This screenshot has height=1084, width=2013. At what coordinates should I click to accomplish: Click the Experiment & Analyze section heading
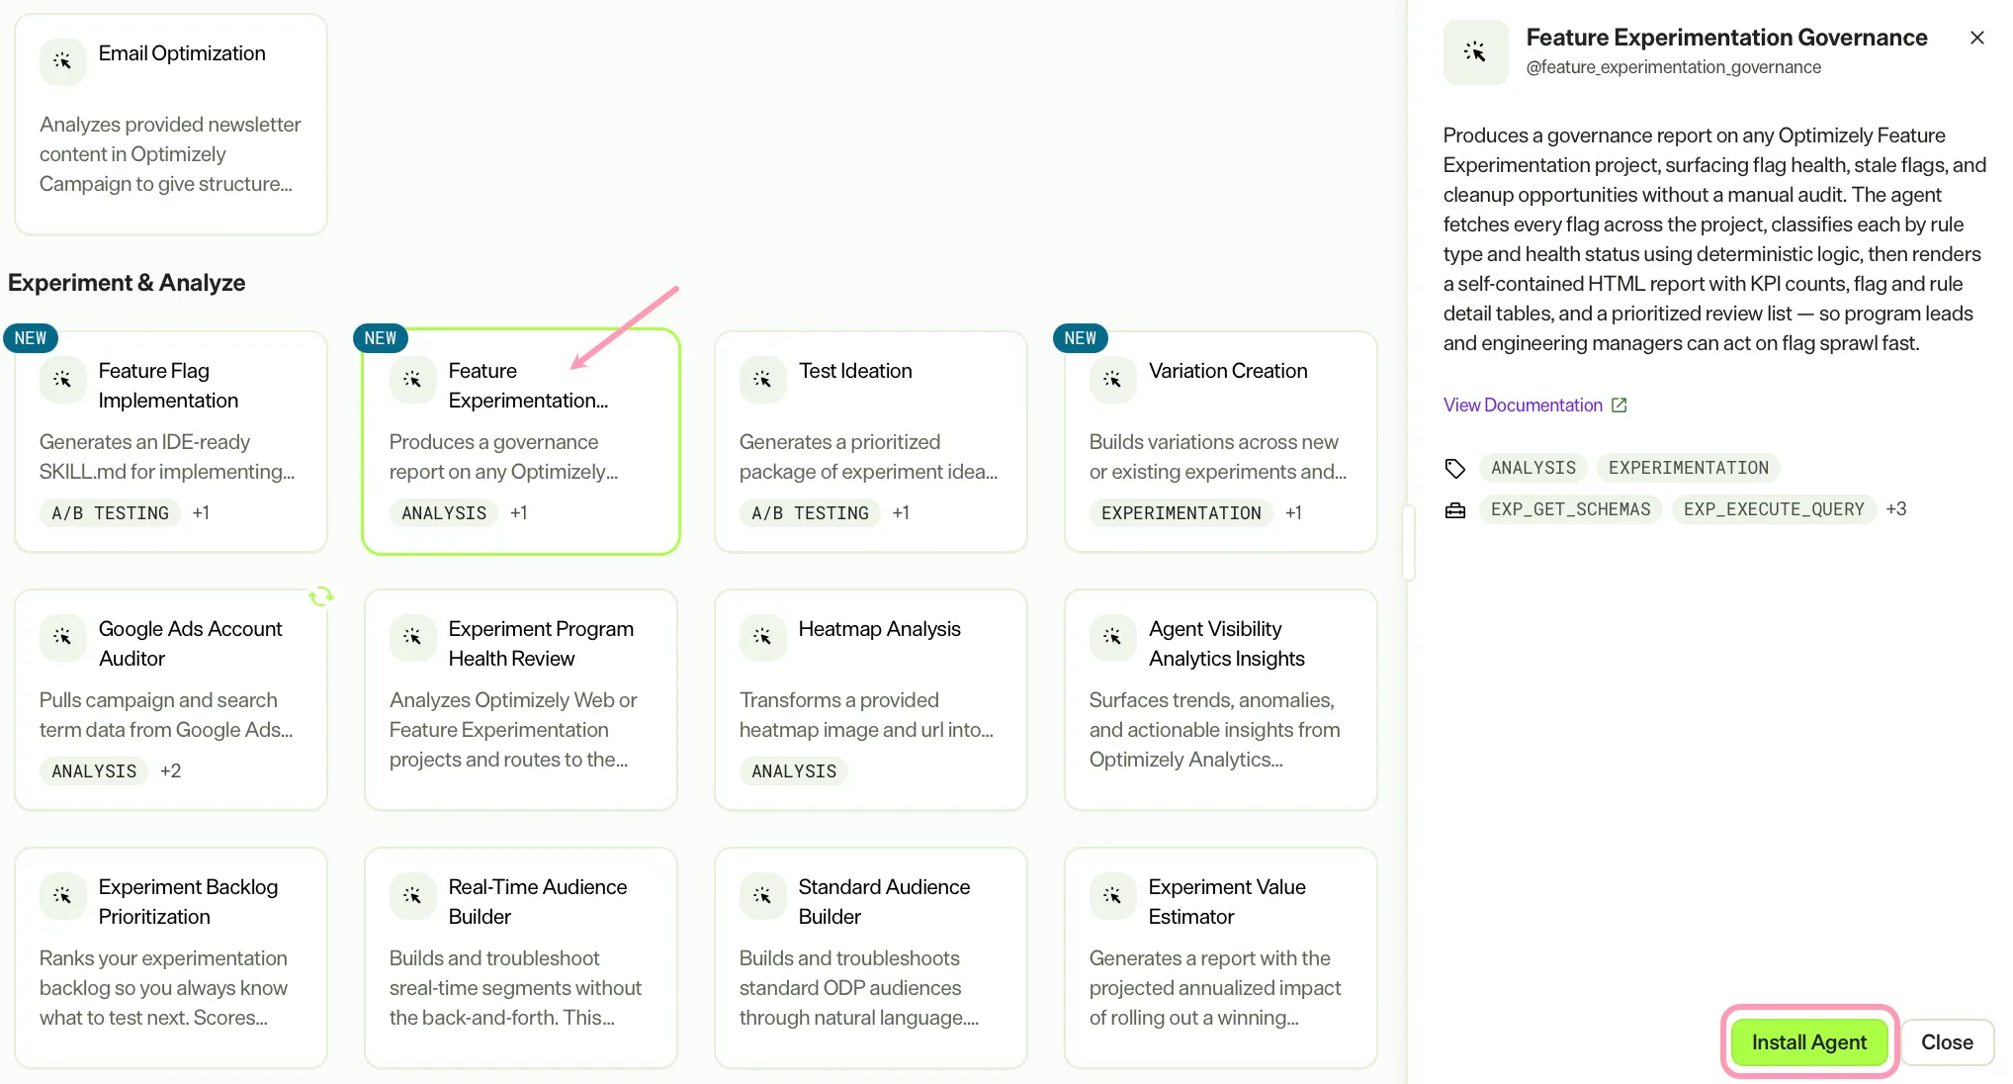pos(127,283)
